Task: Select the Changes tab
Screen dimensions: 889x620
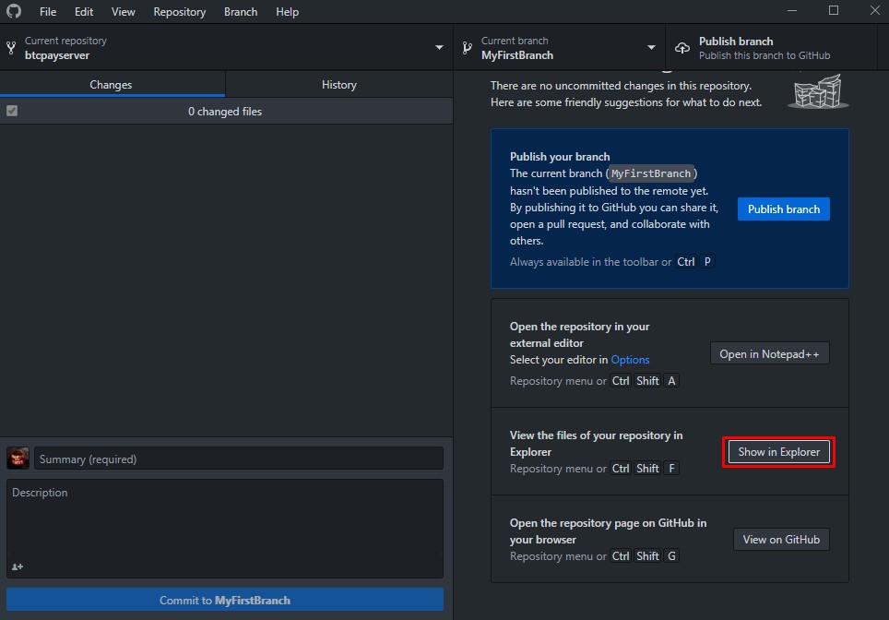Action: 111,85
